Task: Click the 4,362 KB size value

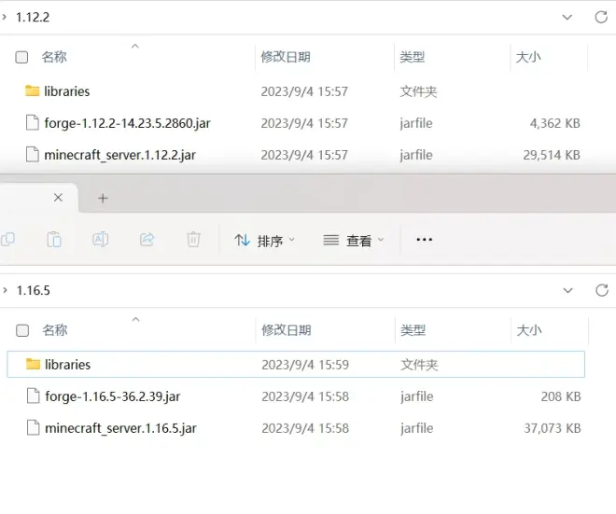Action: 554,123
